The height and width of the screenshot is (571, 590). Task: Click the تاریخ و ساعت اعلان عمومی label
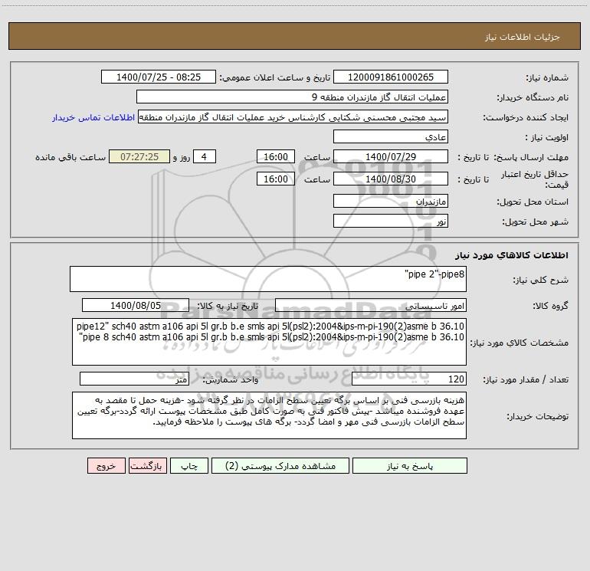(274, 77)
